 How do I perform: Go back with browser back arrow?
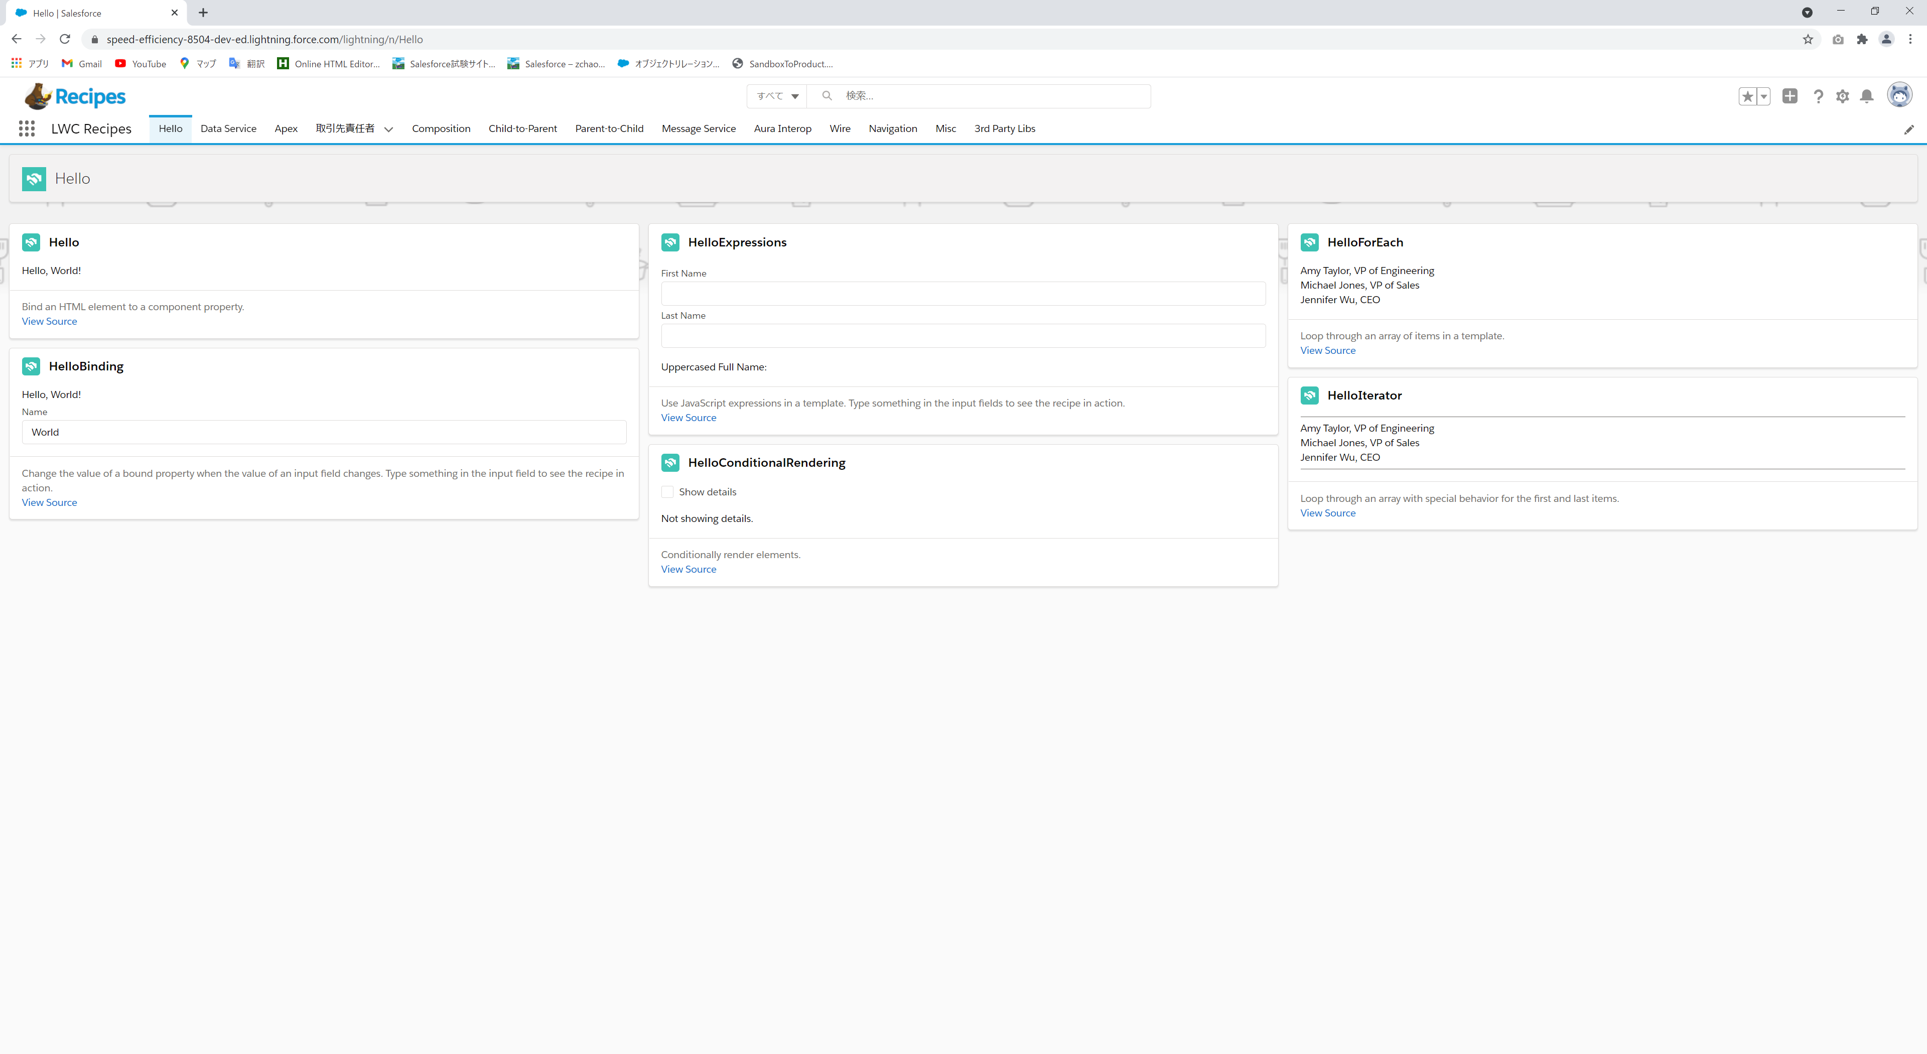click(17, 39)
